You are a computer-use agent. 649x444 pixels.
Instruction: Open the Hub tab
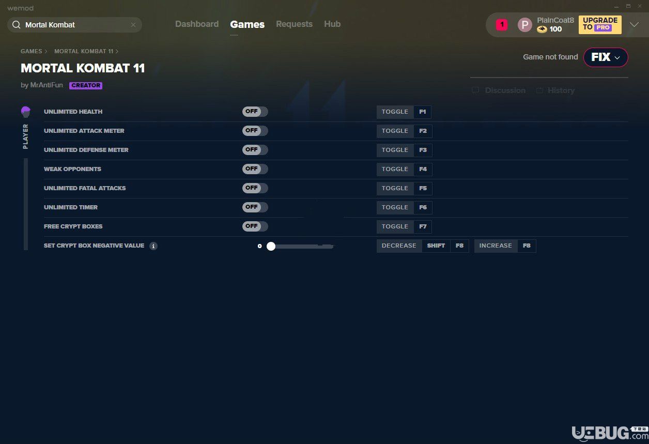pyautogui.click(x=332, y=24)
